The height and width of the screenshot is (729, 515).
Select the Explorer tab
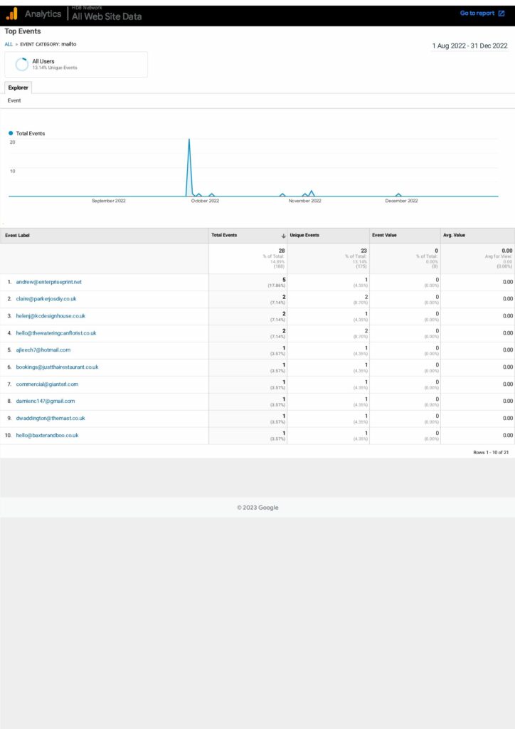(18, 88)
